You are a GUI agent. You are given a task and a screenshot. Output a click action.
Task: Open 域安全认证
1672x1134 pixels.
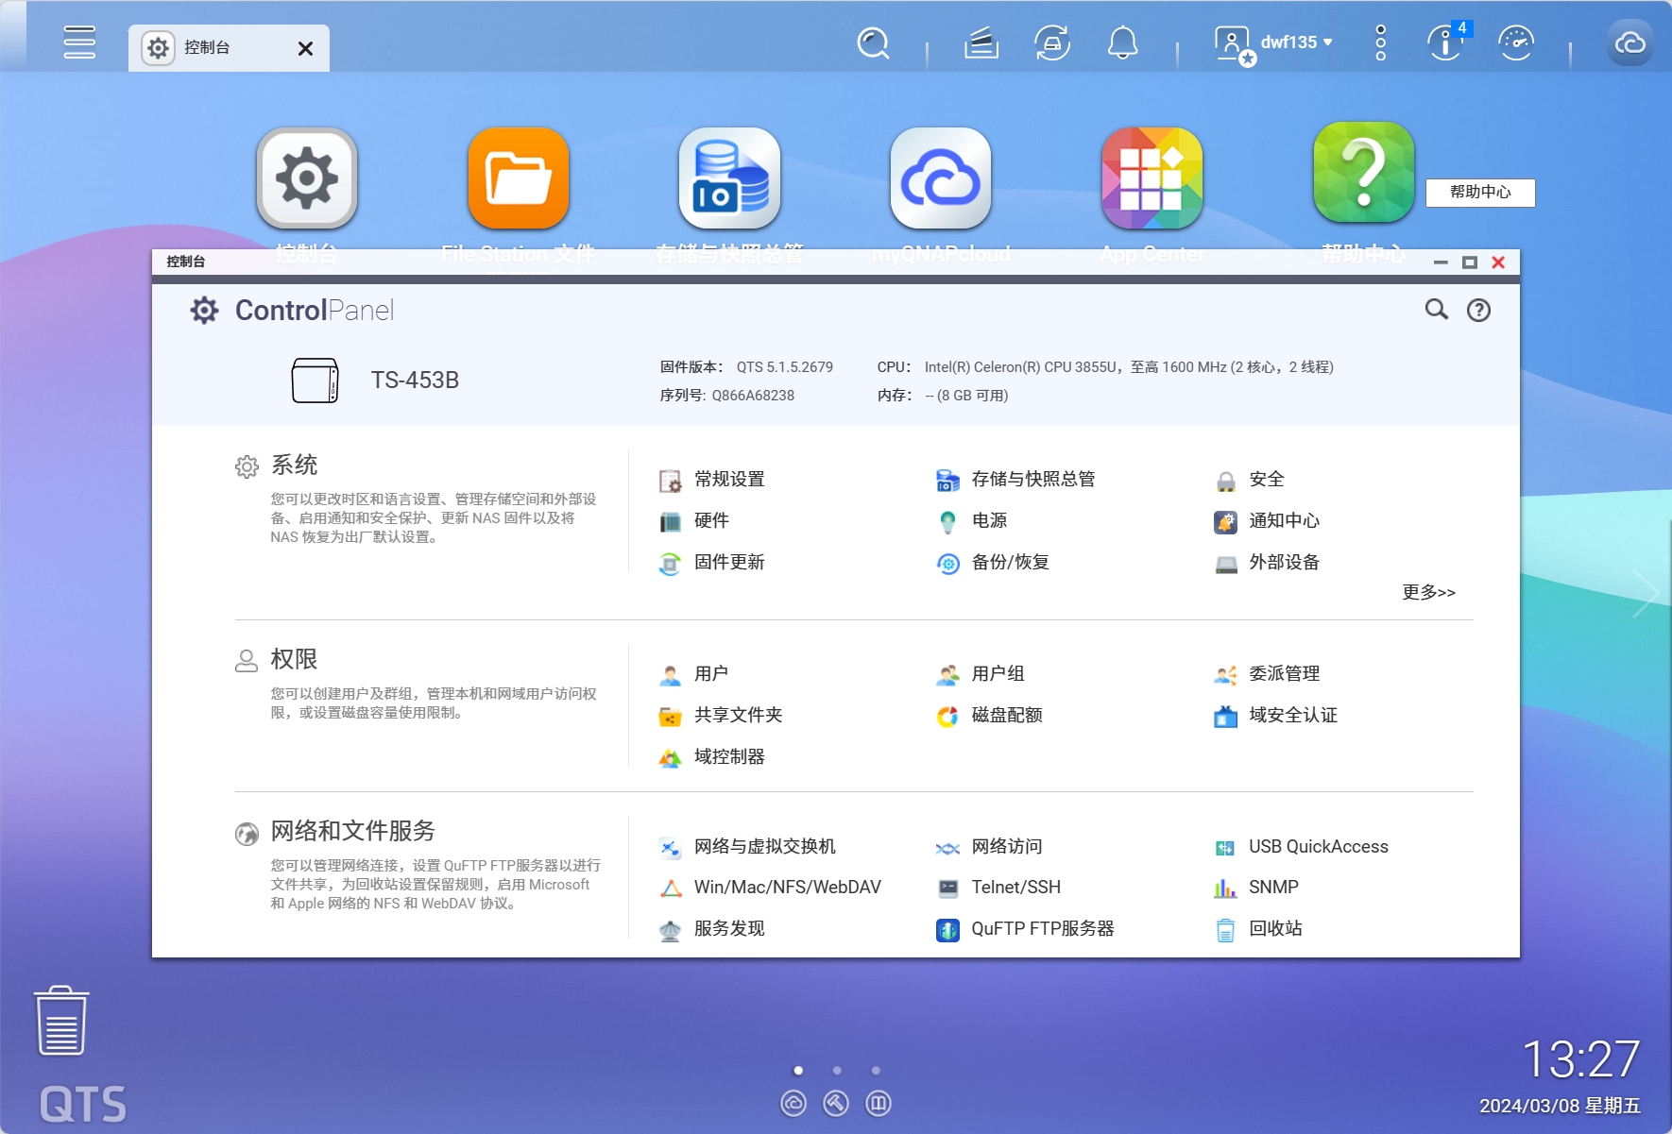pos(1276,716)
